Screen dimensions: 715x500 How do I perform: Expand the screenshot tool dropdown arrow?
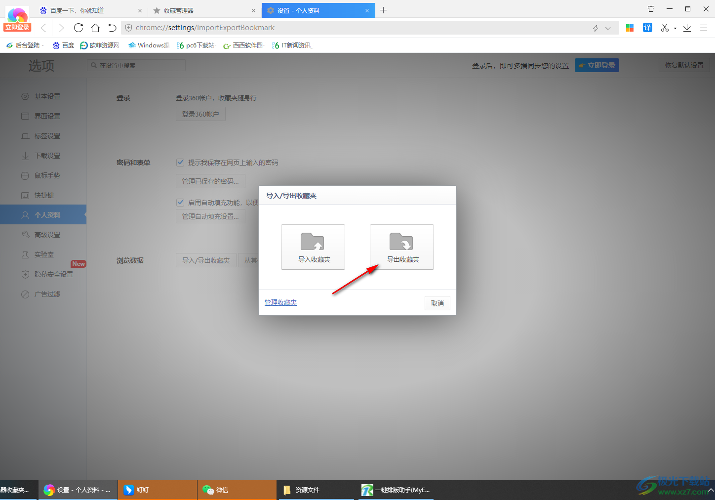(x=675, y=28)
